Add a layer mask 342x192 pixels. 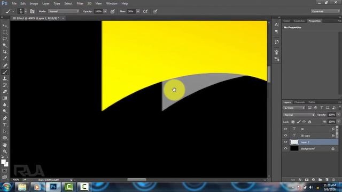point(307,180)
